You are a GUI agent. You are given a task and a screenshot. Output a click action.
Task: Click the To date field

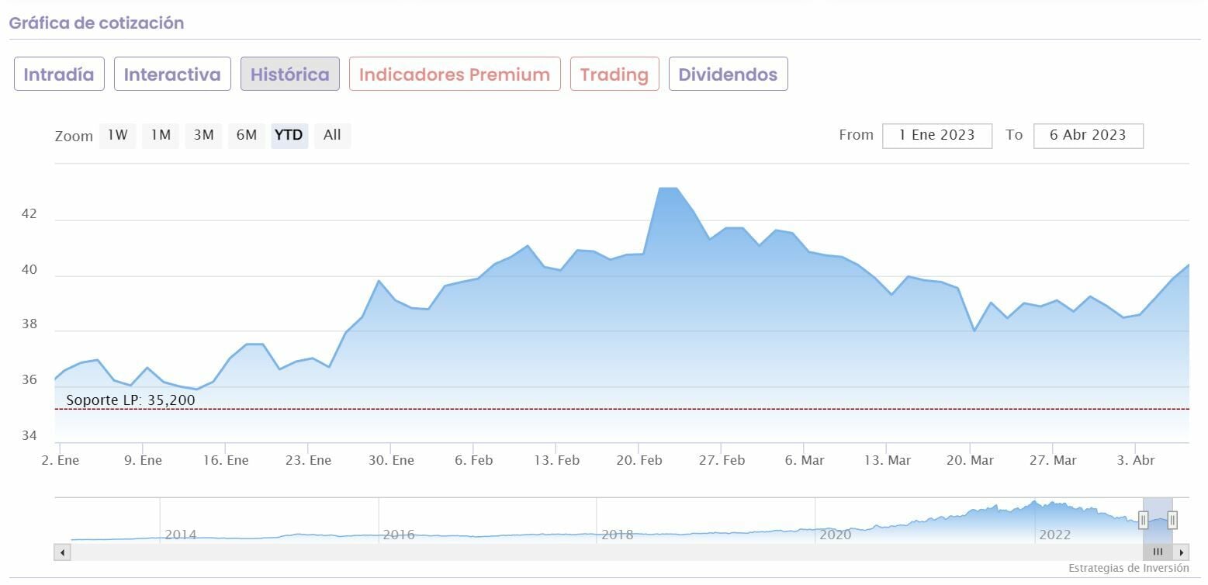tap(1088, 135)
